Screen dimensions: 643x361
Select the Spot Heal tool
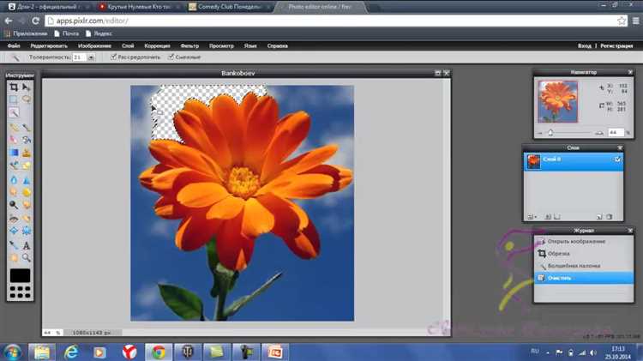tap(27, 219)
